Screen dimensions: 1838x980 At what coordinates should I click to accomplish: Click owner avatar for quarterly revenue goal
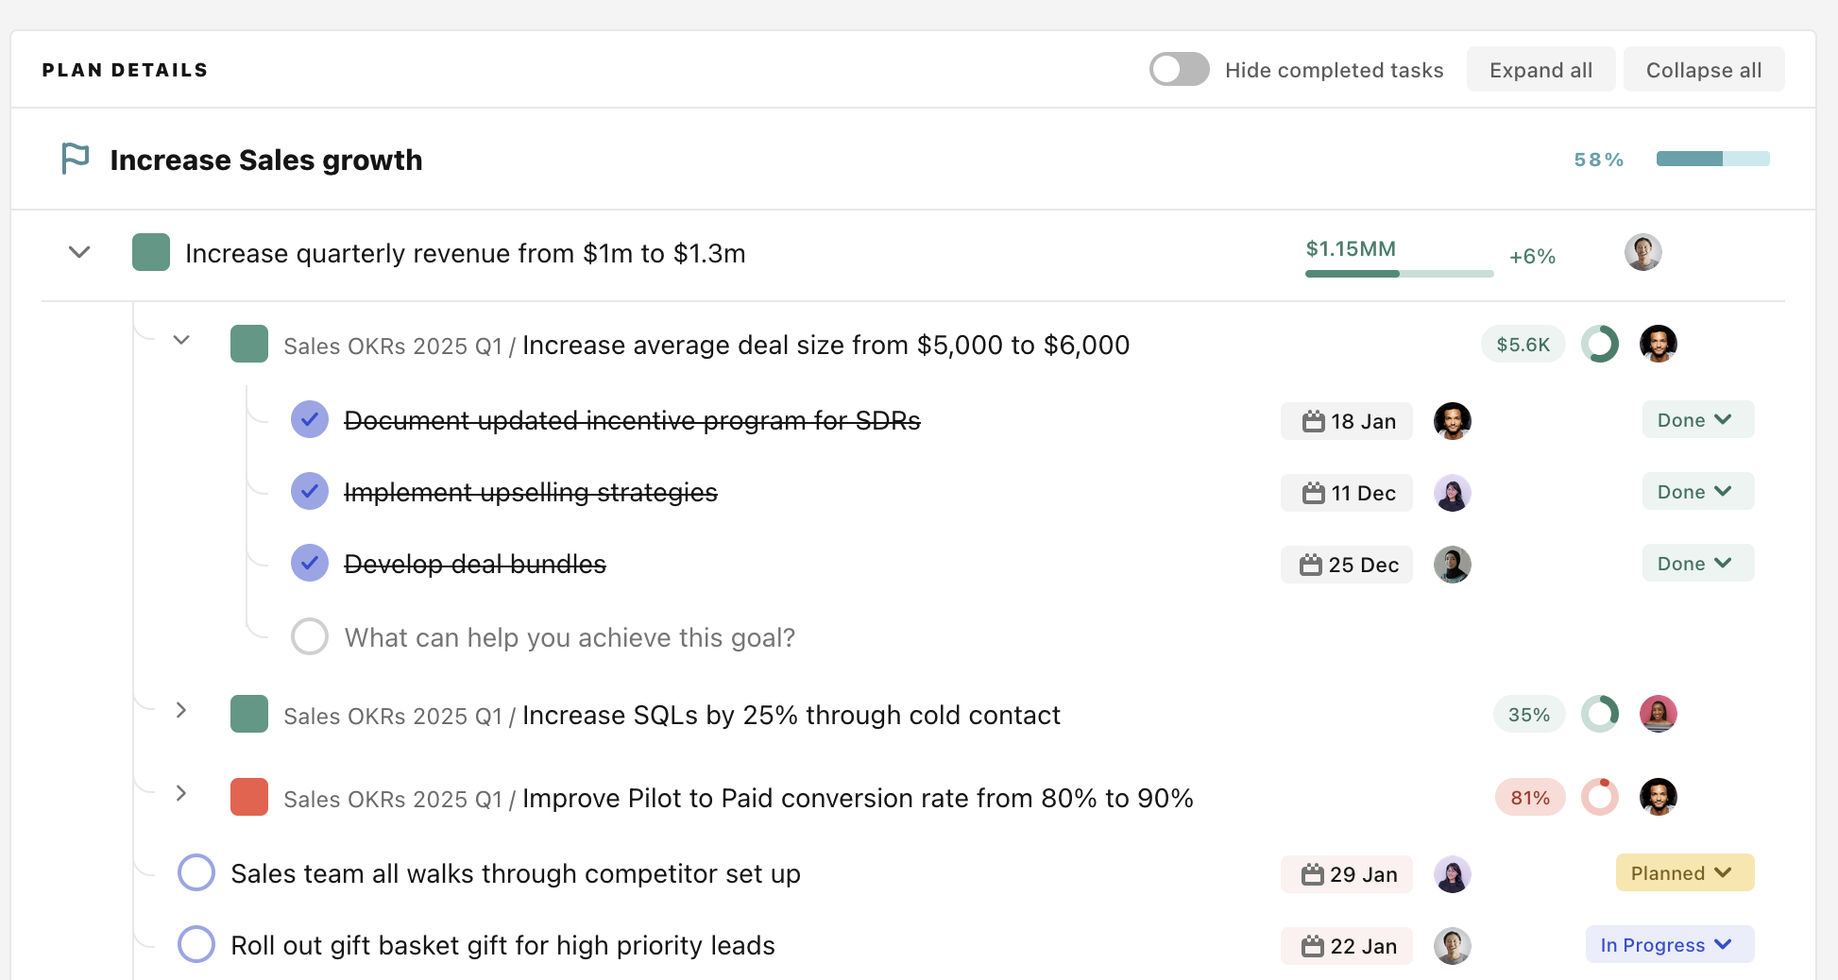click(x=1642, y=253)
